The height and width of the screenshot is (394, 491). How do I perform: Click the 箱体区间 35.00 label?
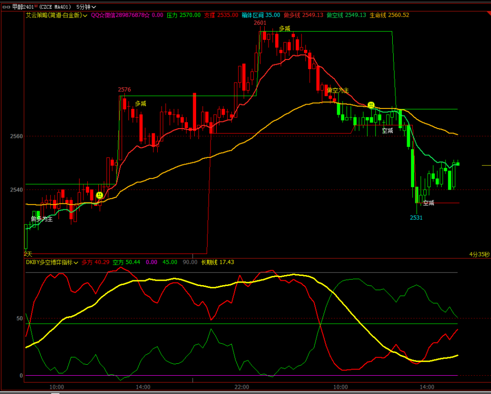coord(261,15)
